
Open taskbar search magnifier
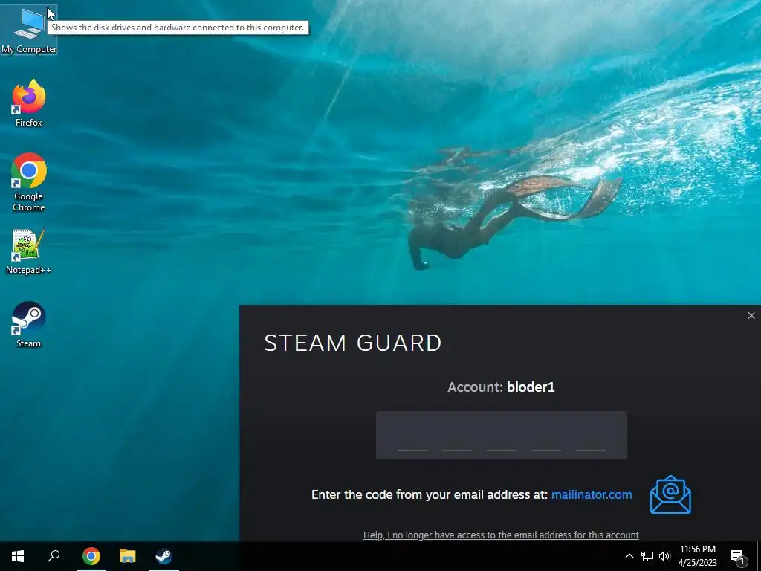[x=54, y=556]
